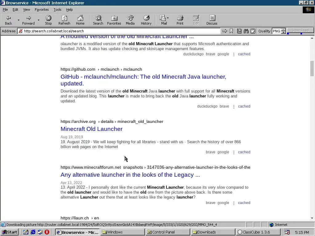Image resolution: width=315 pixels, height=236 pixels.
Task: Open cached link for mclaunch result
Action: 244,106
